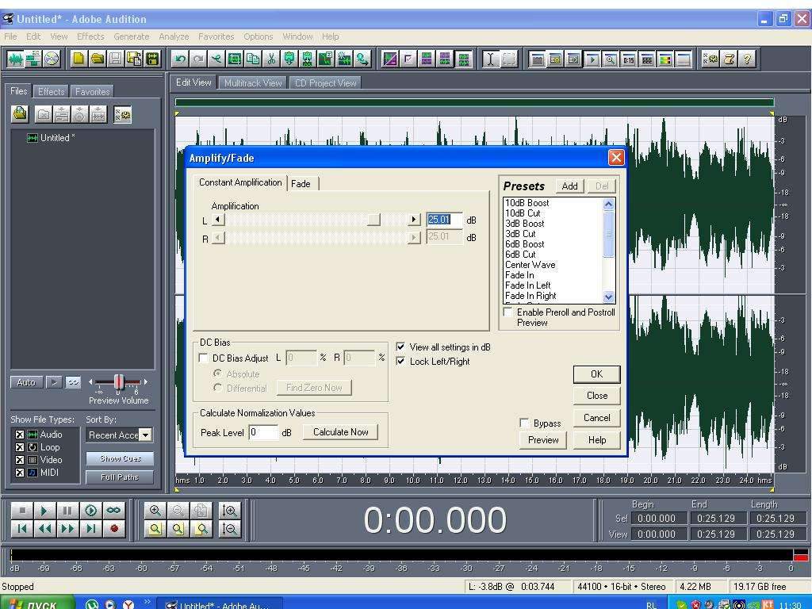Open the Sort By dropdown list
Viewport: 812px width, 609px height.
pos(145,435)
